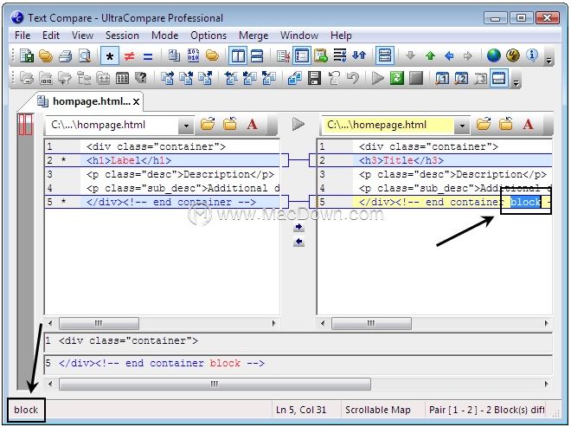Select the hompage.html session tab

86,101
